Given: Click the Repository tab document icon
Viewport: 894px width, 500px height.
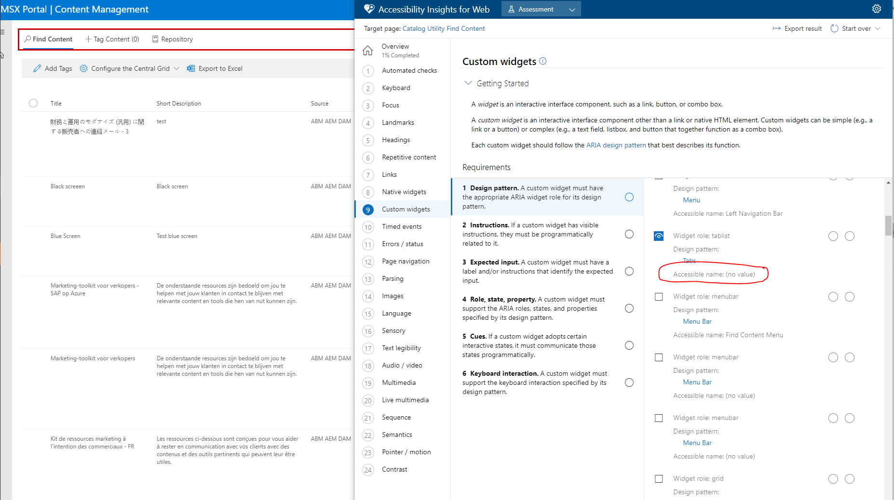Looking at the screenshot, I should pos(155,39).
